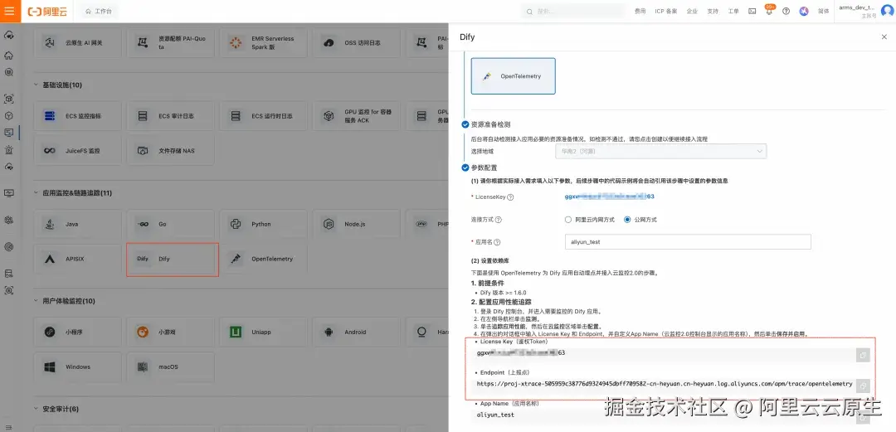Collapse the 基础设施(10) section
This screenshot has height=432, width=896.
37,85
